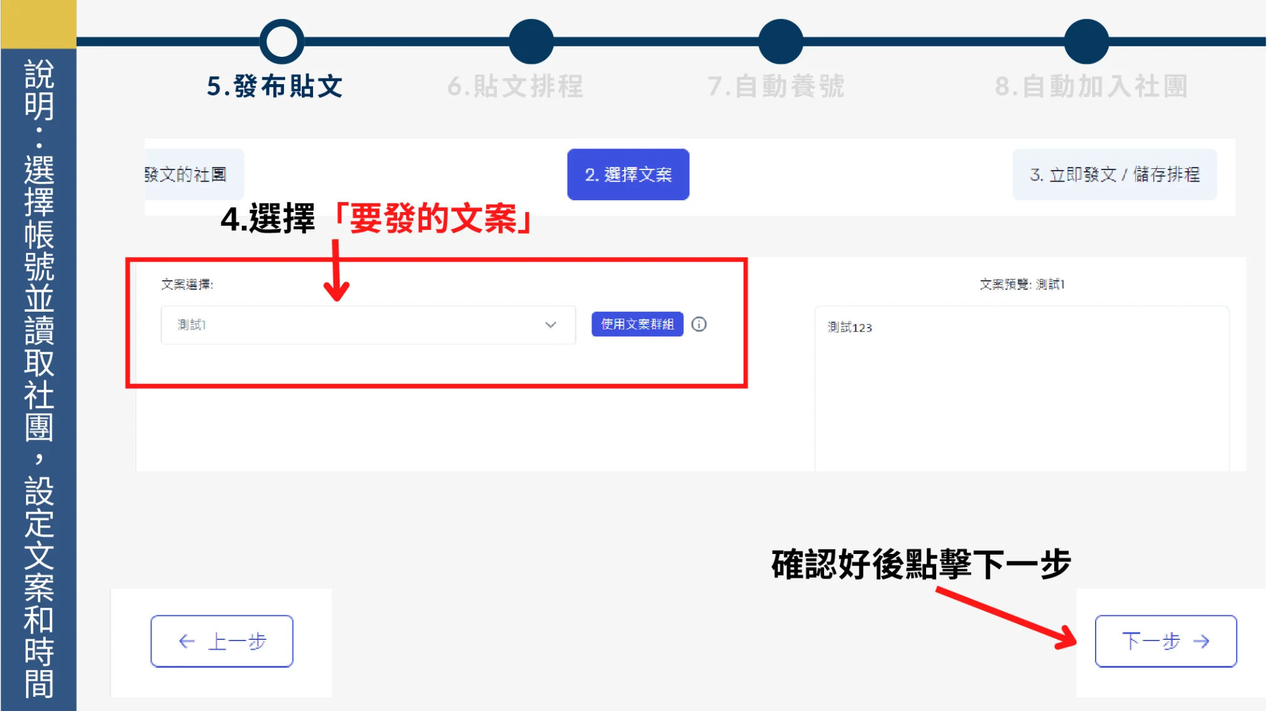The height and width of the screenshot is (711, 1267).
Task: Click the 6.貼文排程 step label
Action: (x=515, y=87)
